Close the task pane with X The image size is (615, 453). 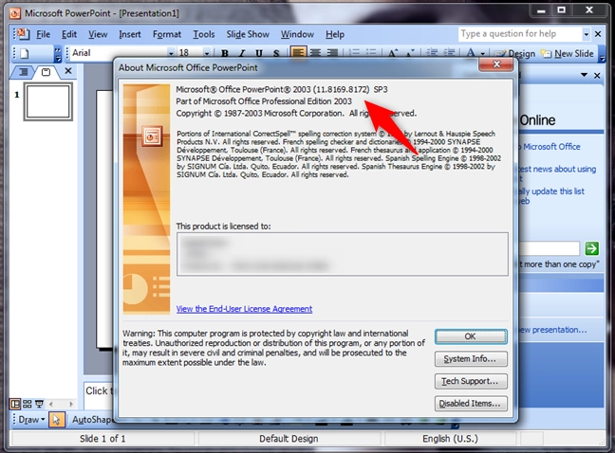597,75
